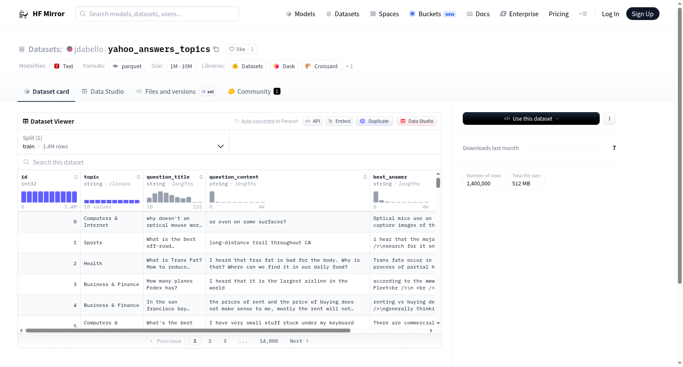Click the Dataset Viewer table icon
The width and height of the screenshot is (683, 367).
(x=26, y=121)
